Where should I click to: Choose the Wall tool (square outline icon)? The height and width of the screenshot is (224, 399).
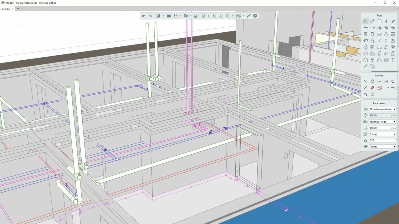pos(379,21)
